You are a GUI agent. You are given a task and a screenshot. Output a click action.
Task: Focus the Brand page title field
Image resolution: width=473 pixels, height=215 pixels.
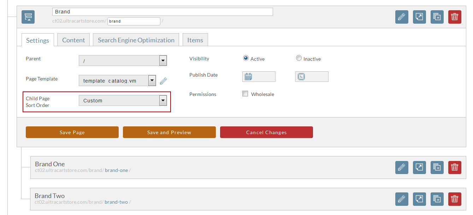click(x=162, y=12)
